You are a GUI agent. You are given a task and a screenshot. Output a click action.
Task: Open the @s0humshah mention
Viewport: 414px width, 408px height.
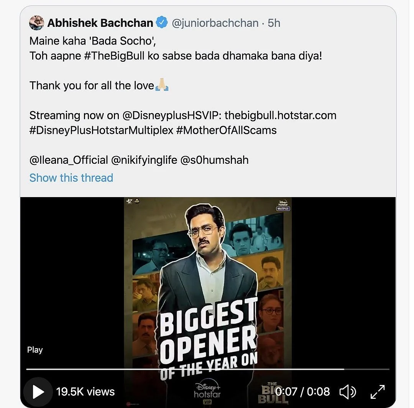(214, 160)
